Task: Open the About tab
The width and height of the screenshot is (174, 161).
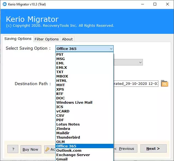Action: 67,39
